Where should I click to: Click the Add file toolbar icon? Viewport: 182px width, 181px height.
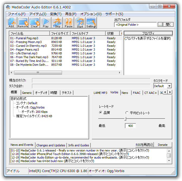(x=12, y=23)
